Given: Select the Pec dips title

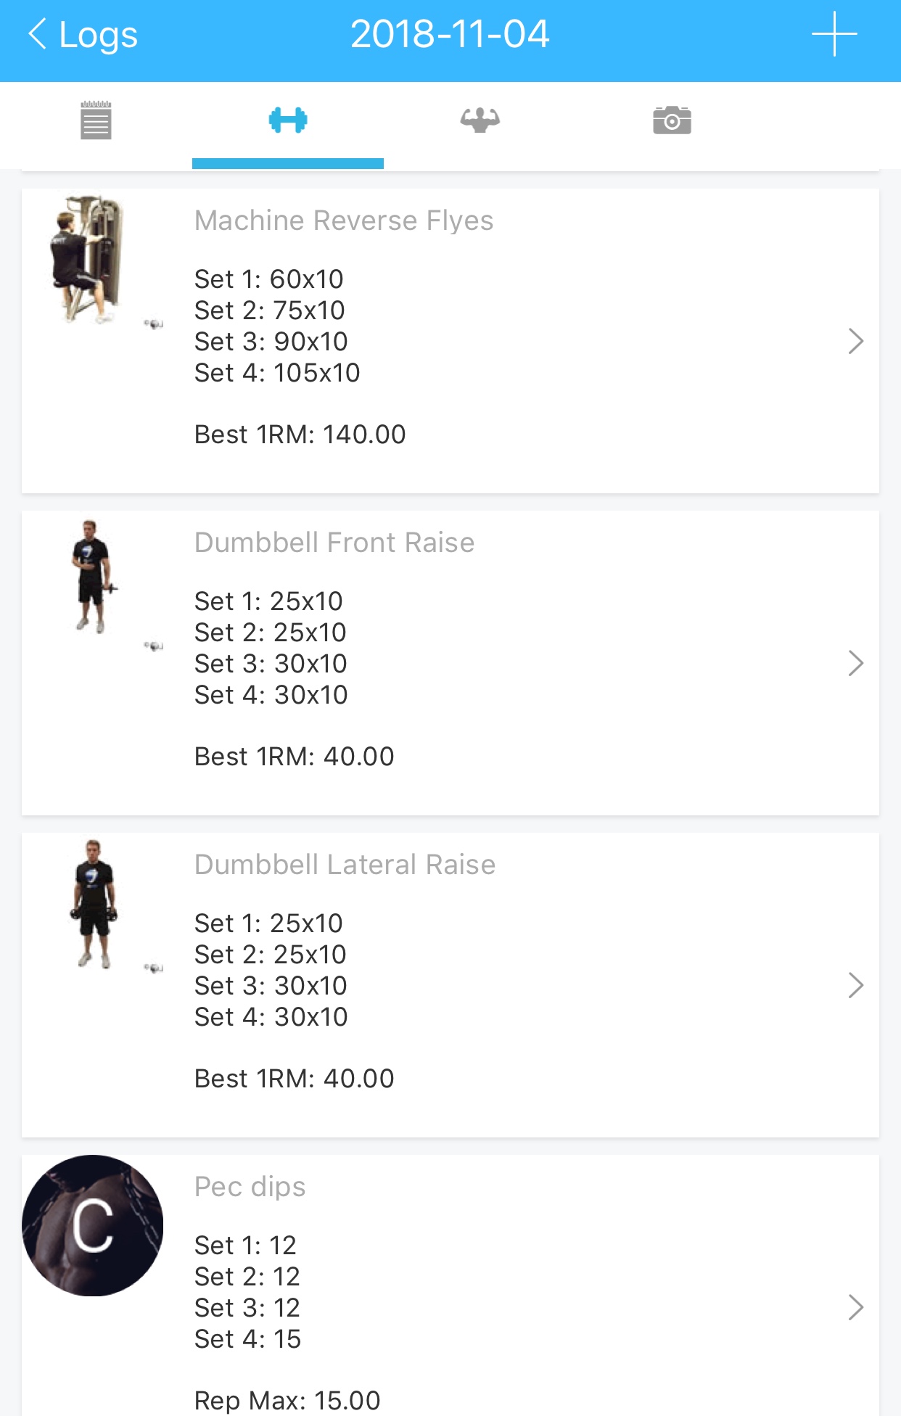Looking at the screenshot, I should coord(250,1187).
